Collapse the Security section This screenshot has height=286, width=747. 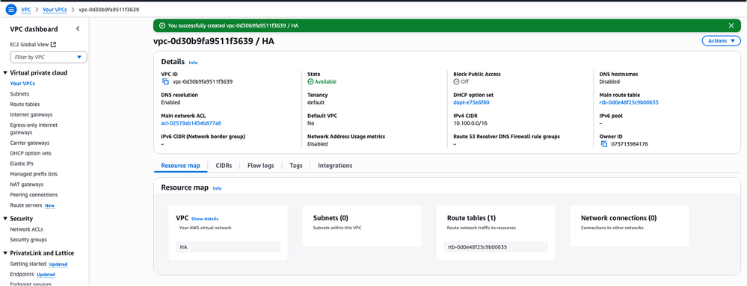tap(5, 219)
